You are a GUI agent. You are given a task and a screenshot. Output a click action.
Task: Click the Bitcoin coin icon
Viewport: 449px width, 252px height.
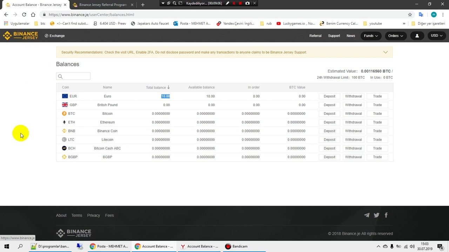64,113
